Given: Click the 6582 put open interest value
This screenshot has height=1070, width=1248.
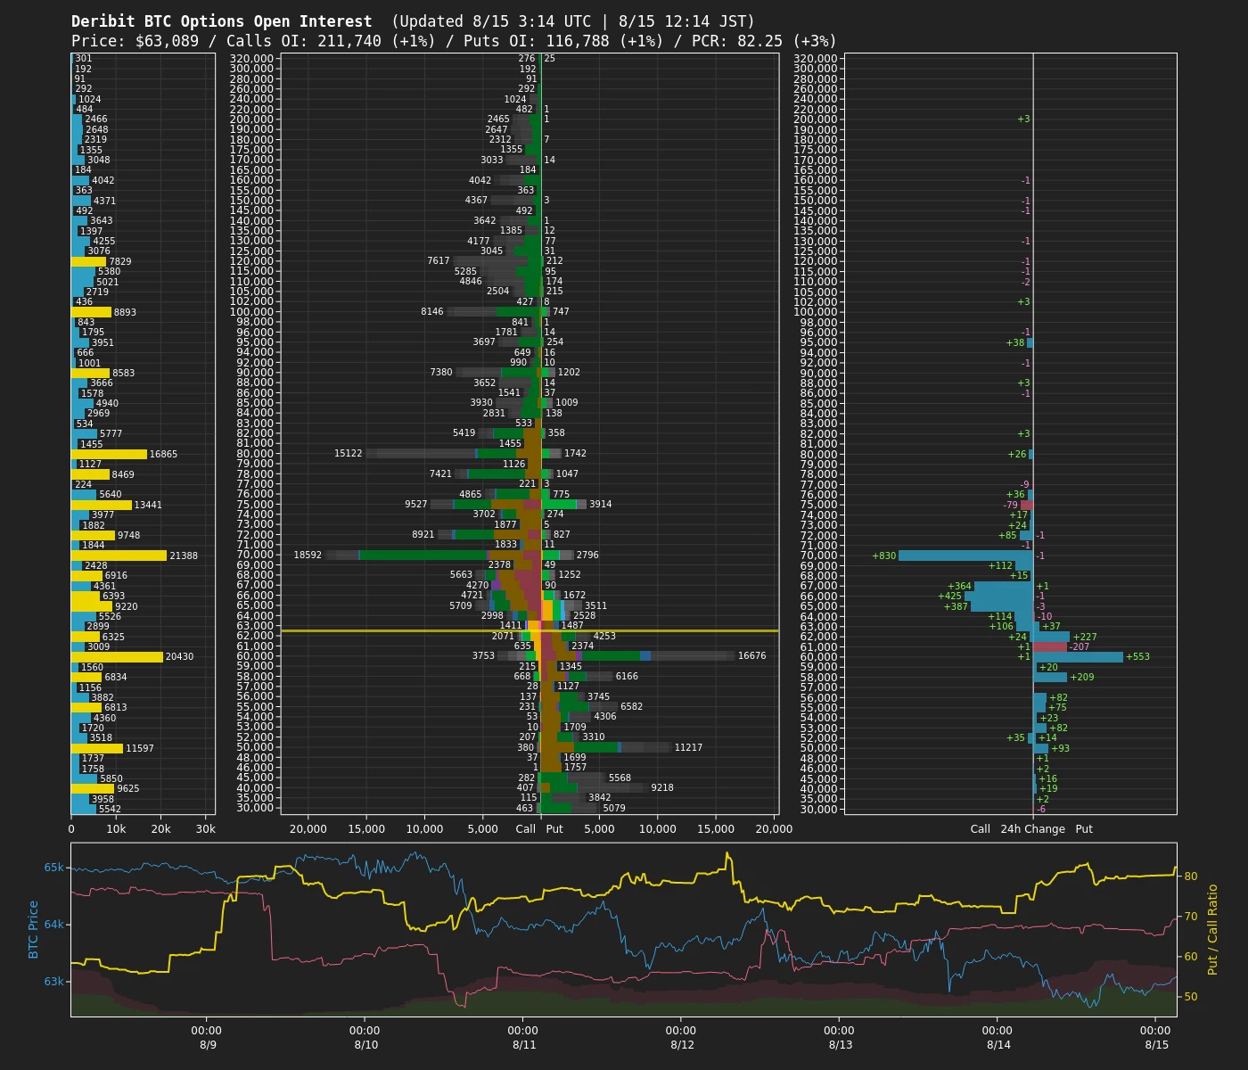Looking at the screenshot, I should (631, 706).
